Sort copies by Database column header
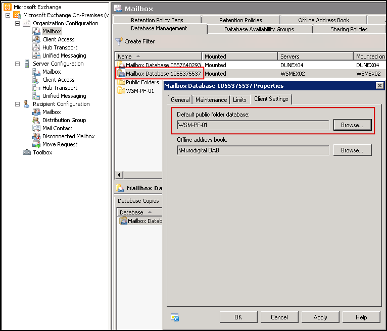 (139, 212)
